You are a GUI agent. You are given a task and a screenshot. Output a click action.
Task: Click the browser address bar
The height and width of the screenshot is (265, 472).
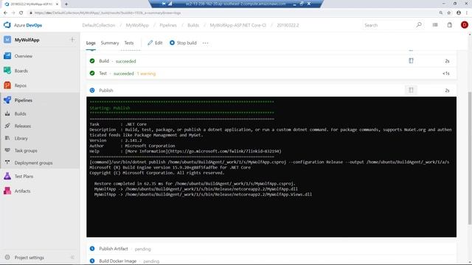(x=232, y=13)
